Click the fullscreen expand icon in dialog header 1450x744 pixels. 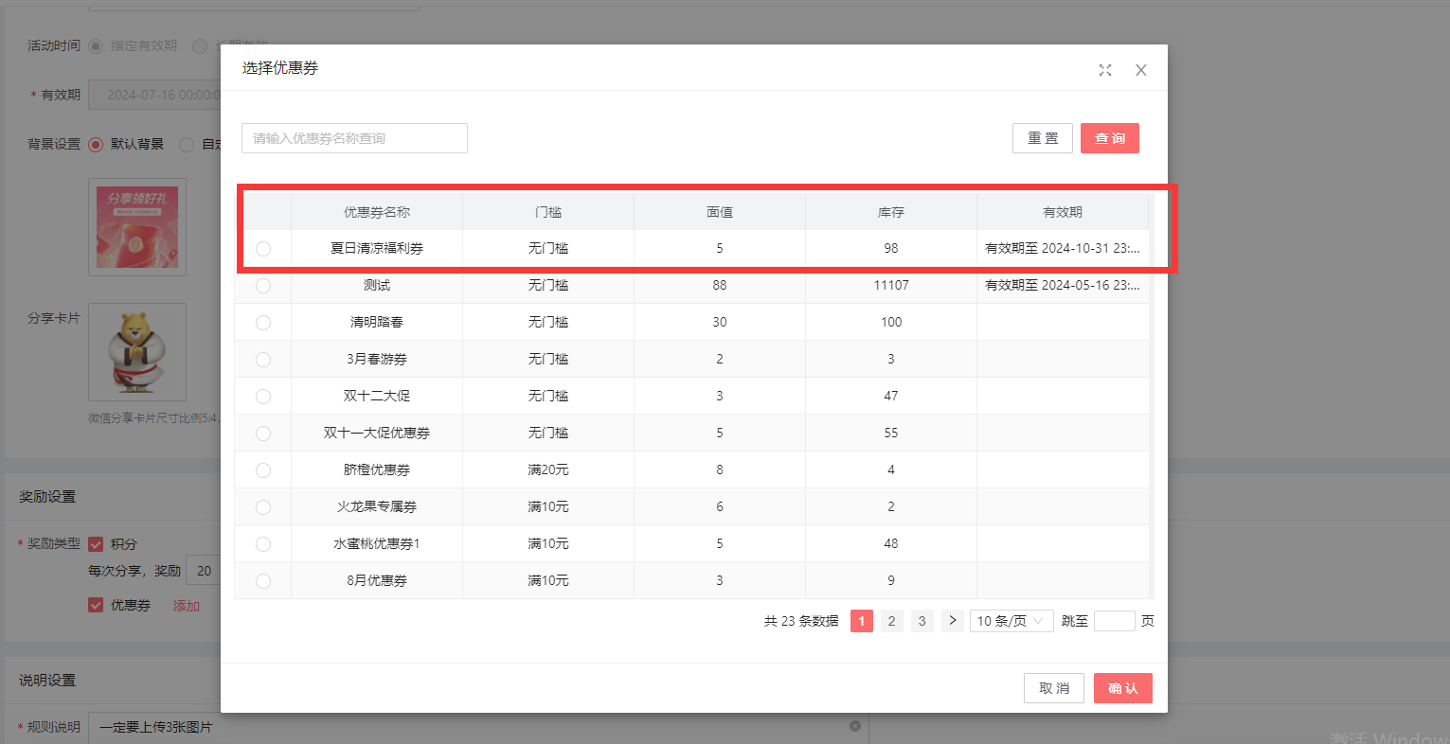pyautogui.click(x=1104, y=70)
